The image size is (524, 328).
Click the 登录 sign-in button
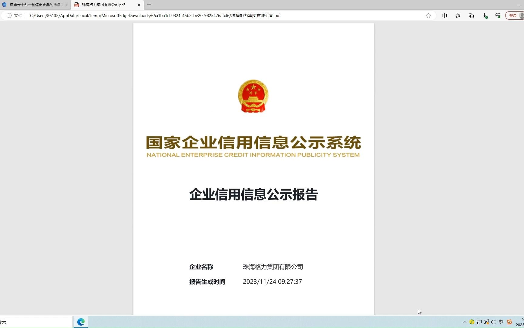coord(513,15)
